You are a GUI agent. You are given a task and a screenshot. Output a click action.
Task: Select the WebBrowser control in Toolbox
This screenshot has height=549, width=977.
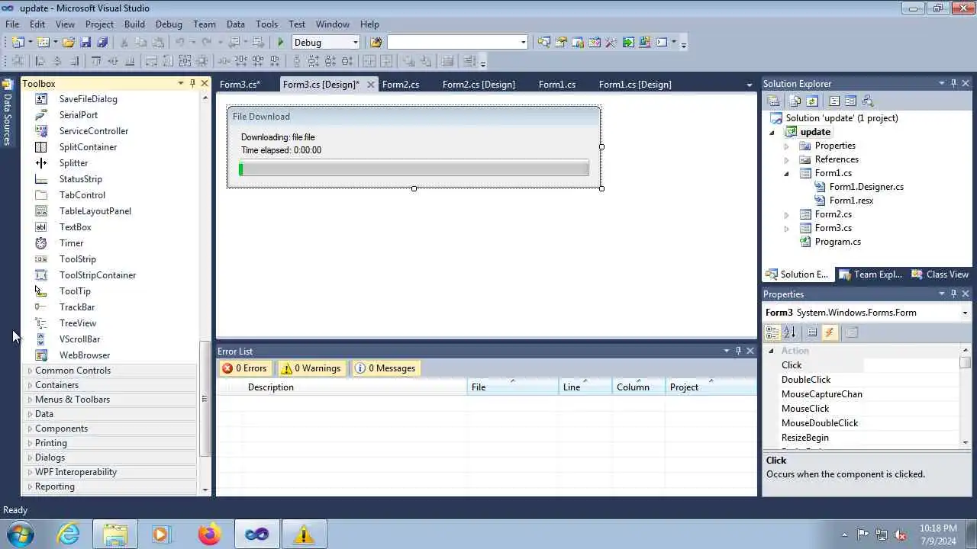tap(85, 355)
